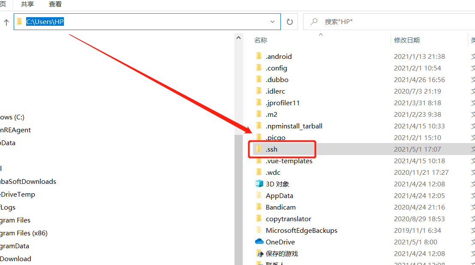Viewport: 475px width, 265px height.
Task: Select the .m2 folder name
Action: point(271,114)
